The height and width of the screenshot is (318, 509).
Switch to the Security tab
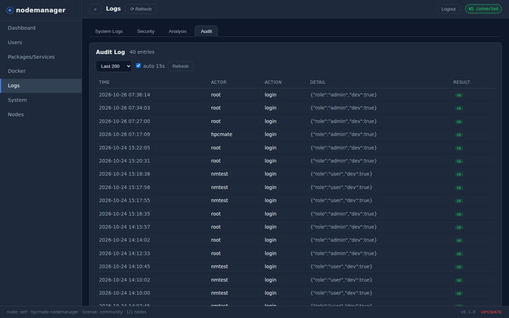pos(146,31)
